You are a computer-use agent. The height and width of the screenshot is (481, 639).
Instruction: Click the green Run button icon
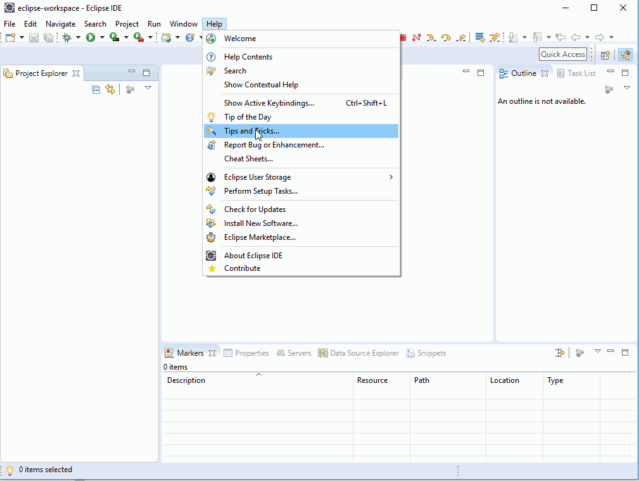tap(91, 37)
